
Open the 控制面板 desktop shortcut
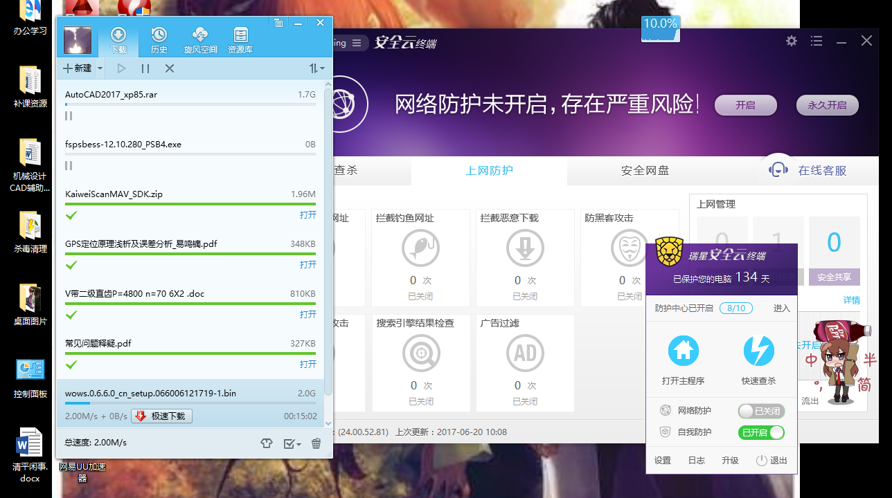point(30,378)
